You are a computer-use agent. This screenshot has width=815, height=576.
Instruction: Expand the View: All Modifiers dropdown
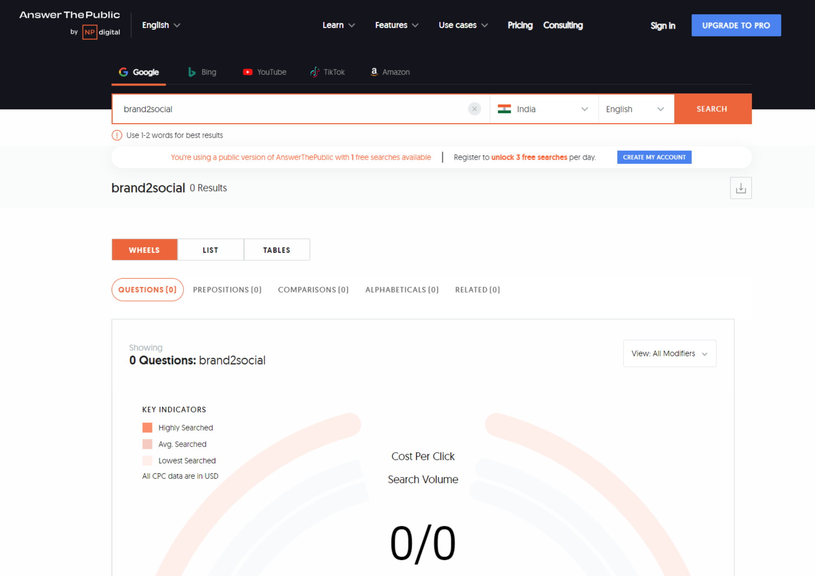click(x=670, y=354)
